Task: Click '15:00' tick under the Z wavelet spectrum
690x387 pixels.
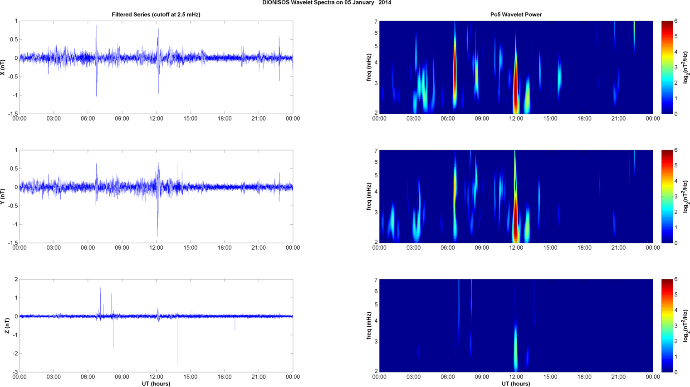Action: [550, 377]
